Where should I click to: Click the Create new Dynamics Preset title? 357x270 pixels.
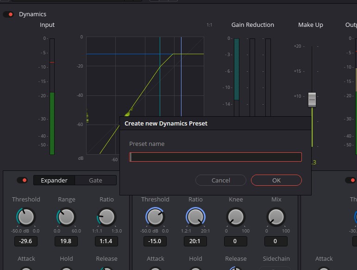166,123
